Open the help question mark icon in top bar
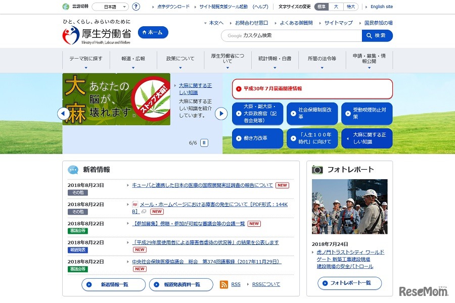This screenshot has width=455, height=303. click(135, 7)
